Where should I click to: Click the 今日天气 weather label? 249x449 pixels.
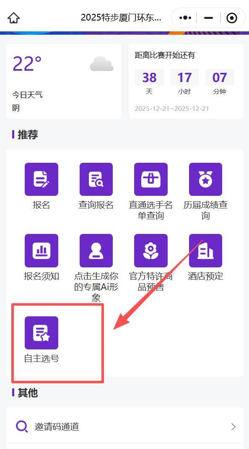pos(27,95)
